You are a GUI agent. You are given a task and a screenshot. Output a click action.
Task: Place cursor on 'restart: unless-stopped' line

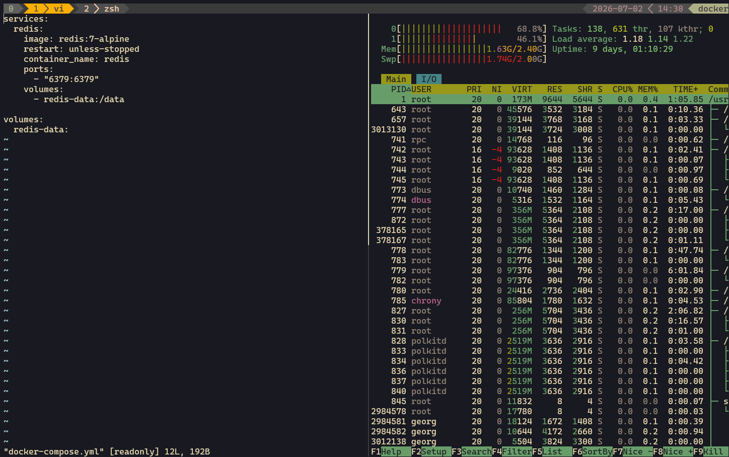point(82,49)
